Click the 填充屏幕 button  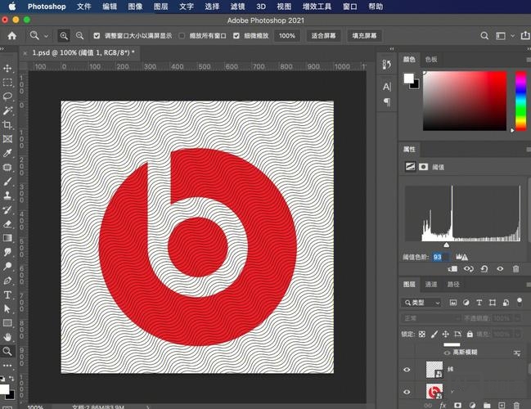coord(364,36)
